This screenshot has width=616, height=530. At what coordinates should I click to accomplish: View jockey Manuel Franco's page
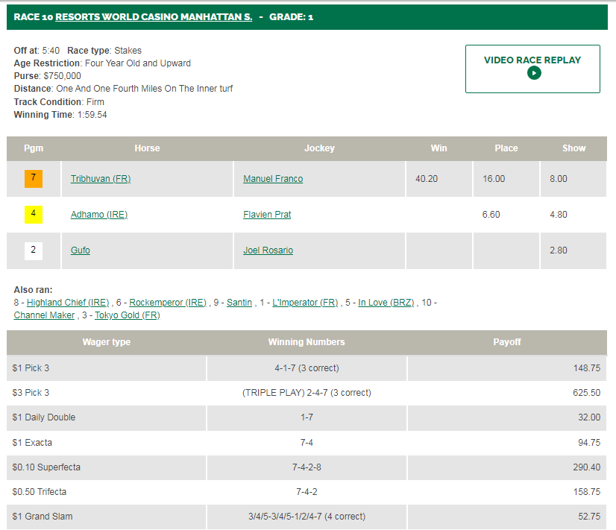(x=273, y=179)
